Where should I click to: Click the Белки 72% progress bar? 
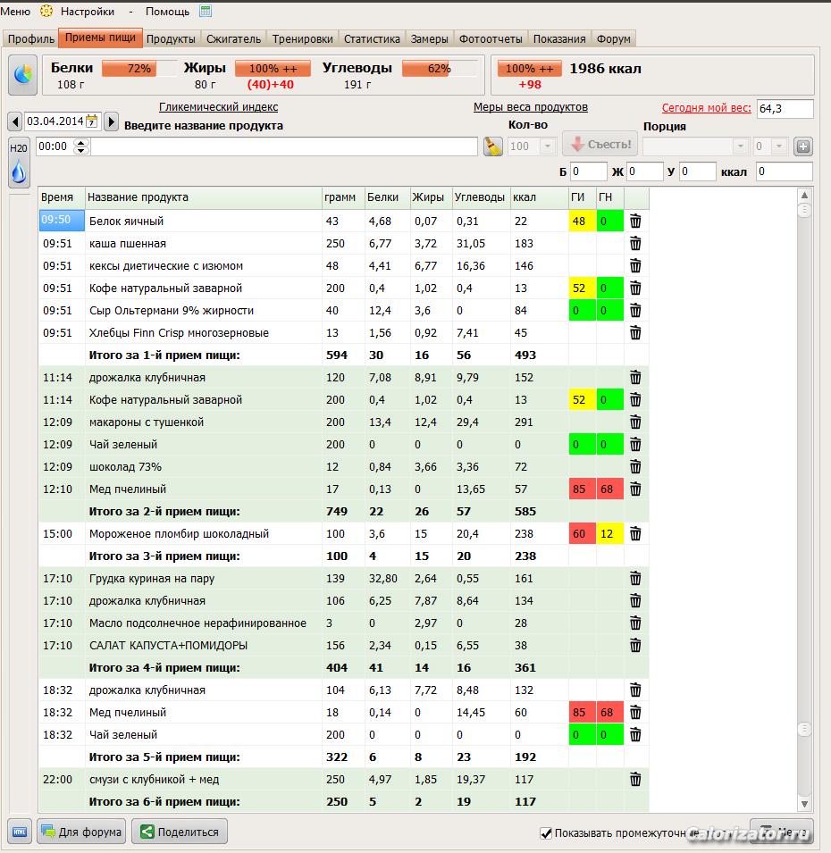pyautogui.click(x=138, y=69)
